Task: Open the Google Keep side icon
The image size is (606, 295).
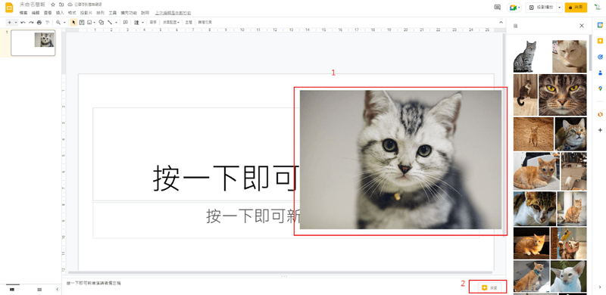Action: coord(600,41)
